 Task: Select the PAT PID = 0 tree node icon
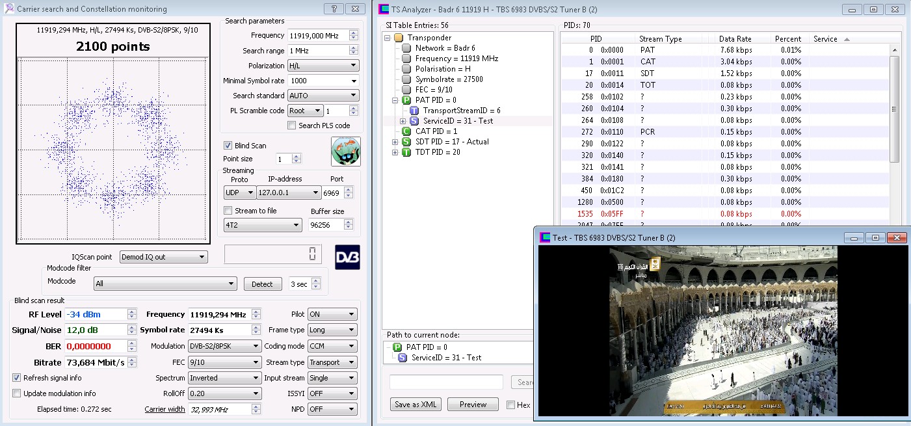point(406,100)
